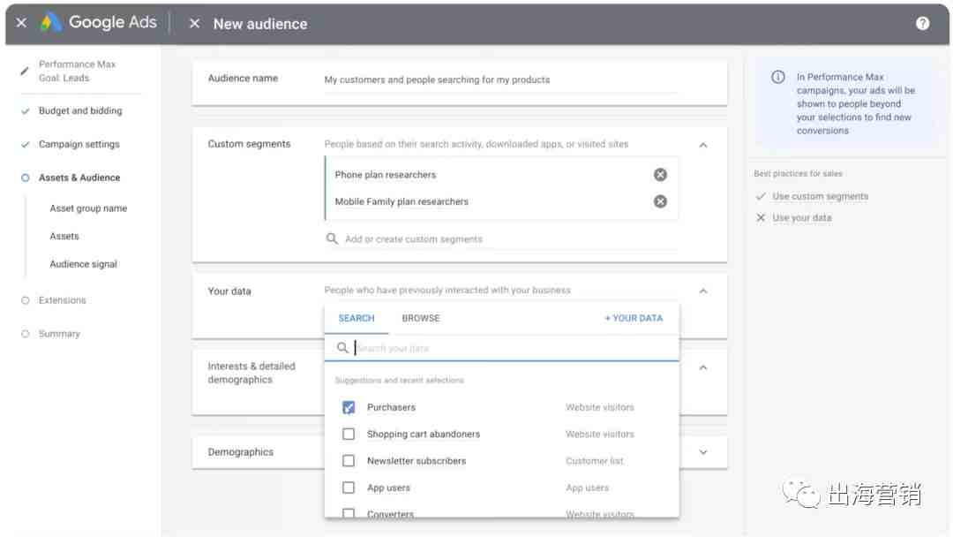Click circle icon beside Summary step
This screenshot has height=537, width=953.
pyautogui.click(x=25, y=334)
